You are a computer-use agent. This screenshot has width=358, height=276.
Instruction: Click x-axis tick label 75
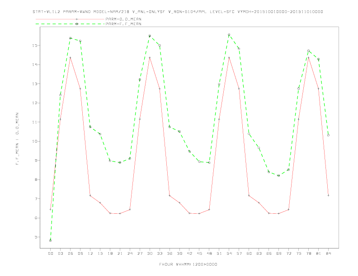[299, 253]
